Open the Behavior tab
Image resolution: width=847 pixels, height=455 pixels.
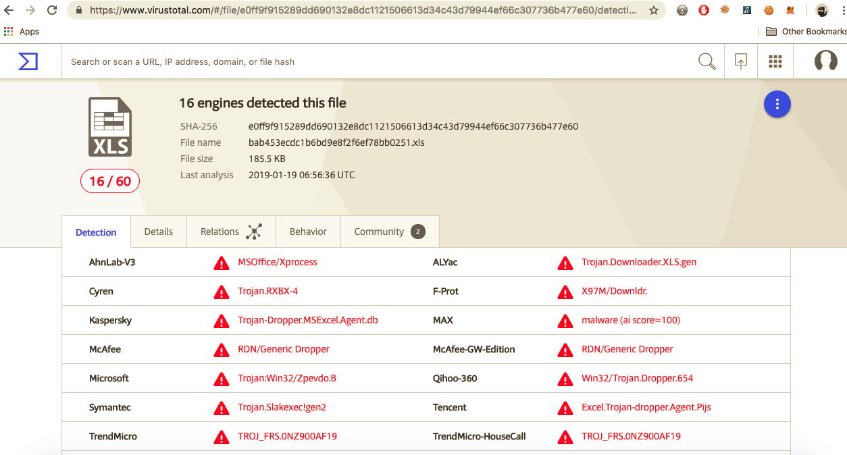(308, 232)
